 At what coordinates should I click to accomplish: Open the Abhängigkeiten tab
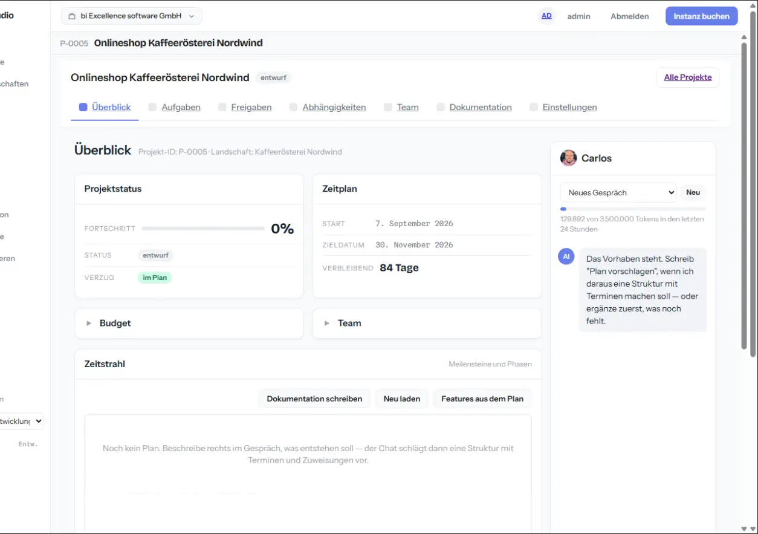click(x=334, y=107)
